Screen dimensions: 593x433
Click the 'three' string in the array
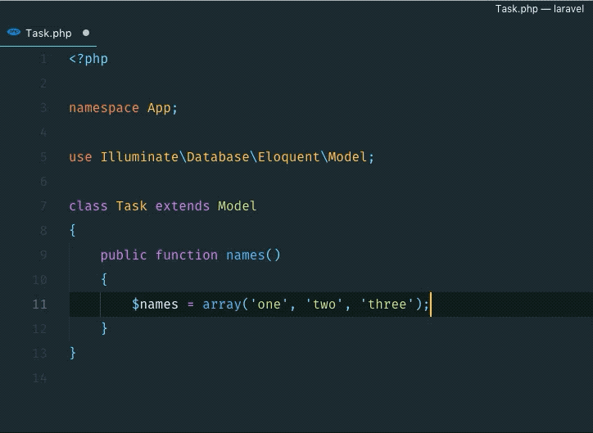pos(387,304)
